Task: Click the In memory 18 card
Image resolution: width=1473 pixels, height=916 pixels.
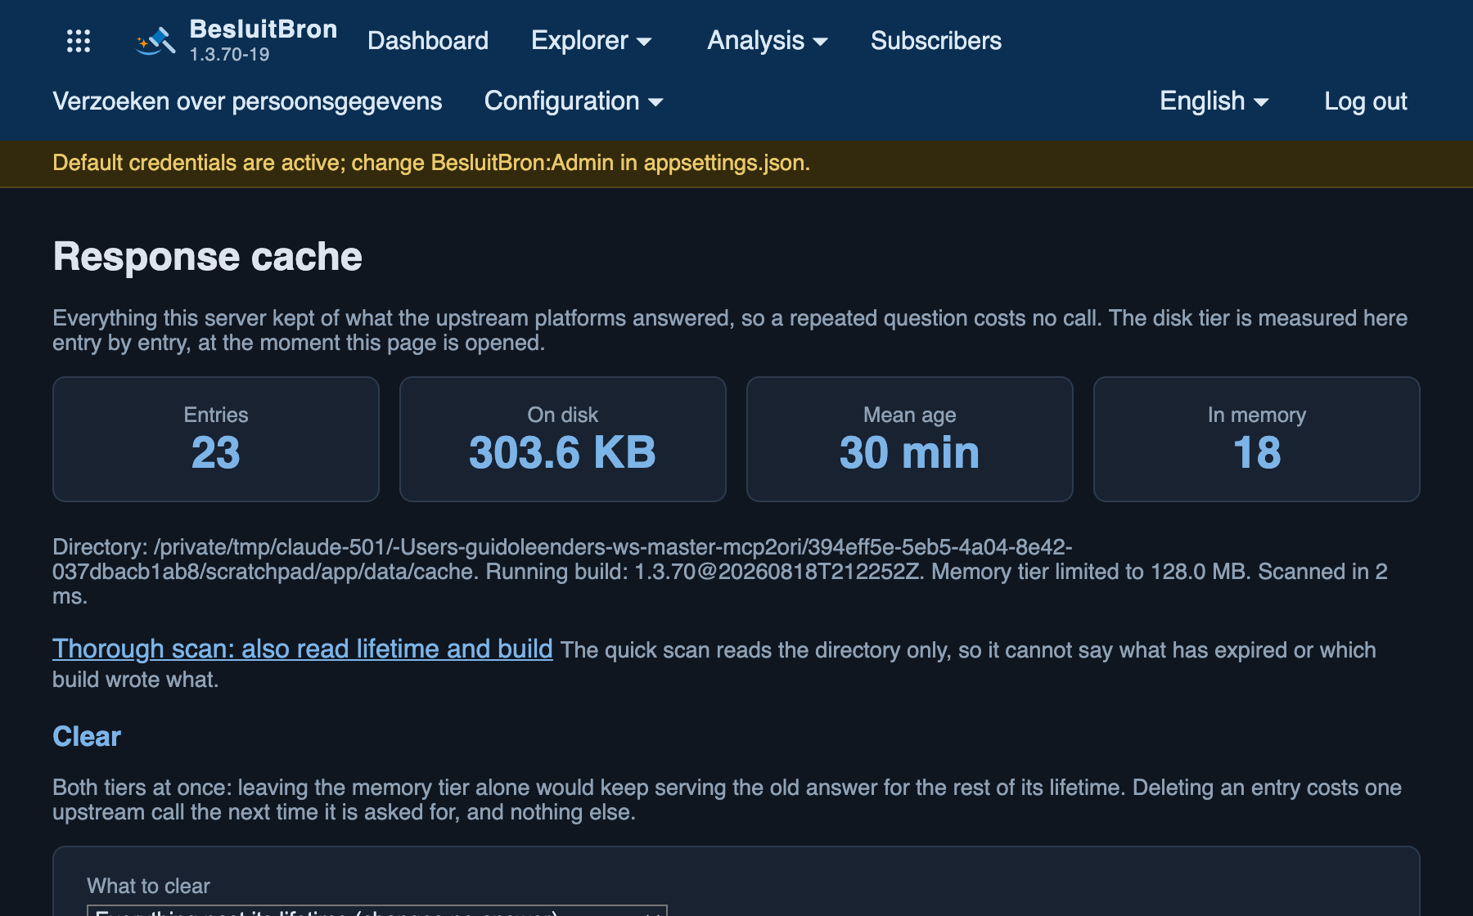Action: 1257,439
